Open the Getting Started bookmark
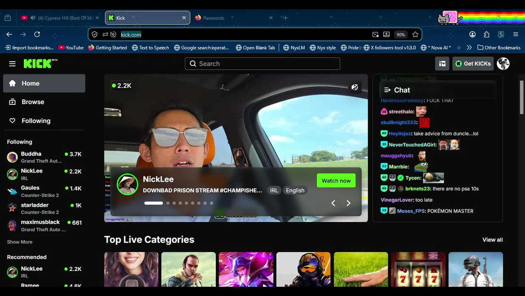This screenshot has height=296, width=525. 107,48
